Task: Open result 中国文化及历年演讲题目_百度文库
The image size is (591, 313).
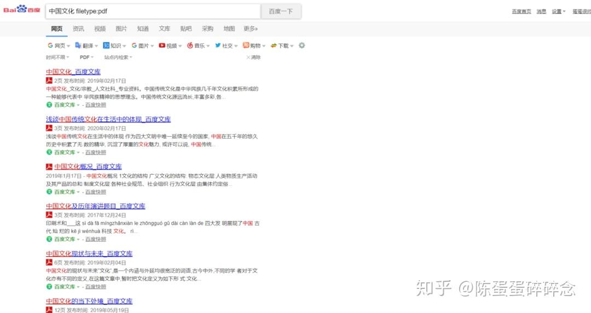Action: (95, 206)
